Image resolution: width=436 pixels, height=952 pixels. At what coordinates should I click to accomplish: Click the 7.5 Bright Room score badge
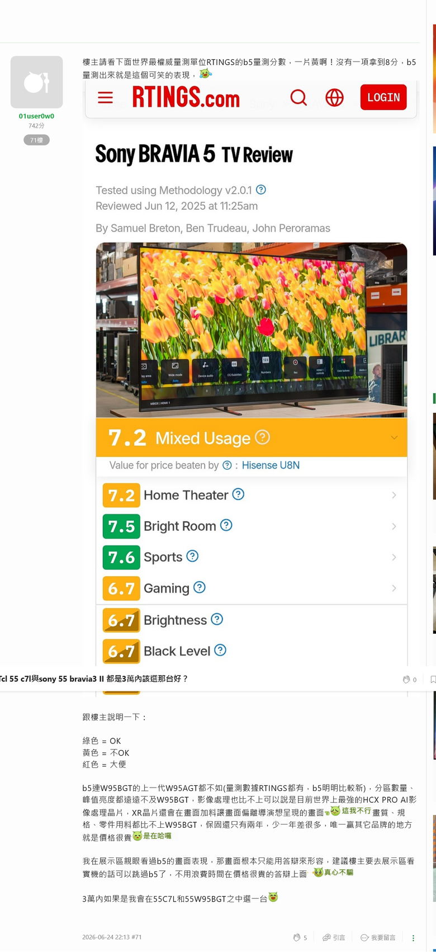point(121,526)
